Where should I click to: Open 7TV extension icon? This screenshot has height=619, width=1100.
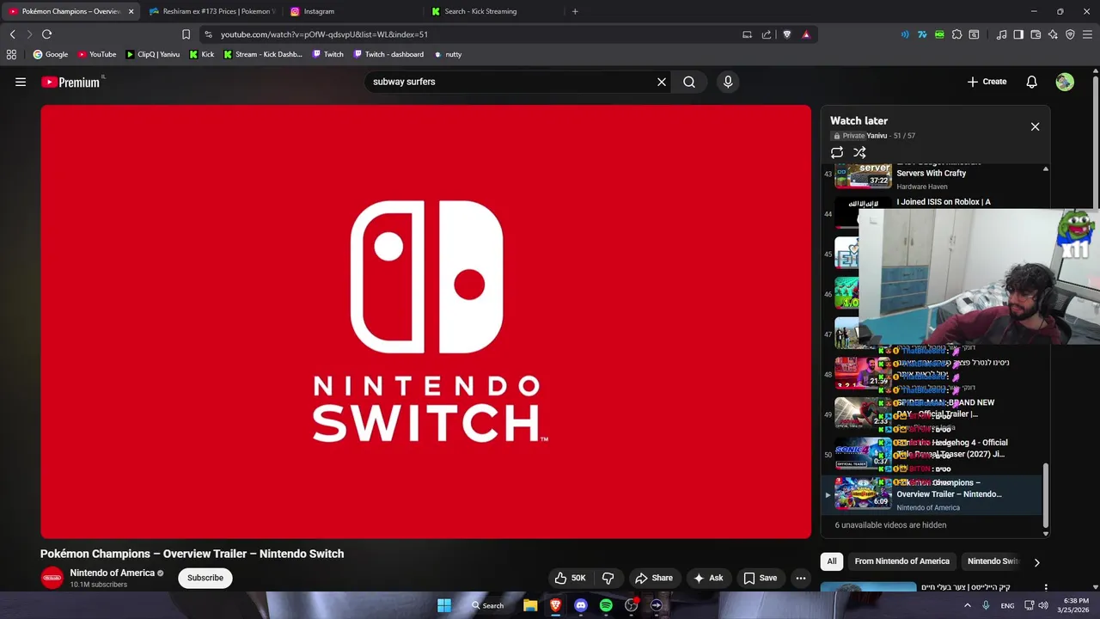click(922, 34)
